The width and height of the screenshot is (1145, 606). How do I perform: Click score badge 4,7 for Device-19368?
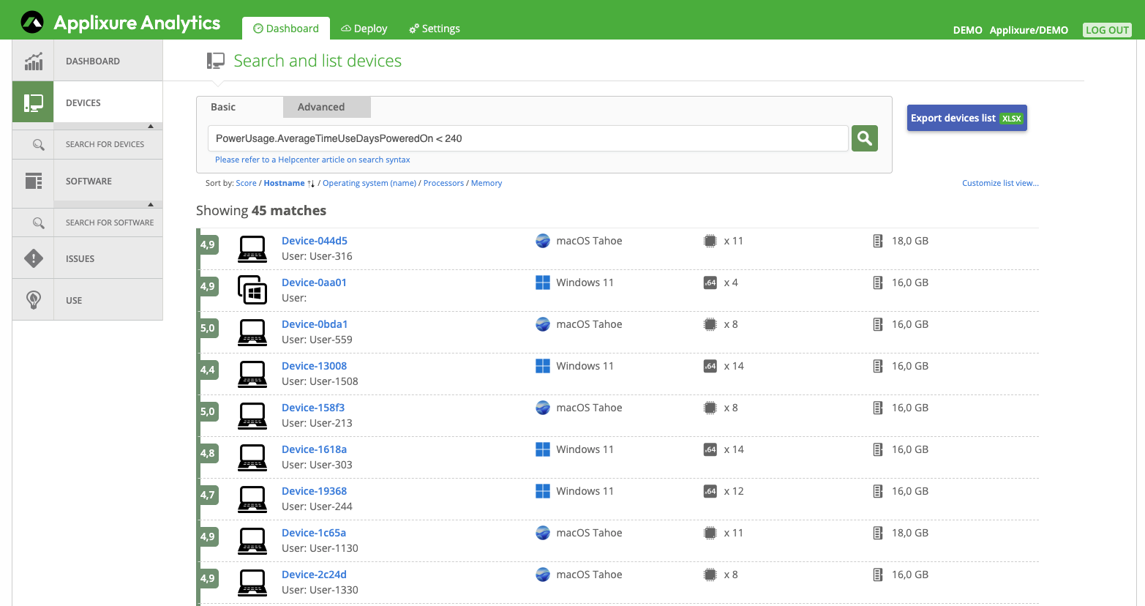click(x=208, y=495)
